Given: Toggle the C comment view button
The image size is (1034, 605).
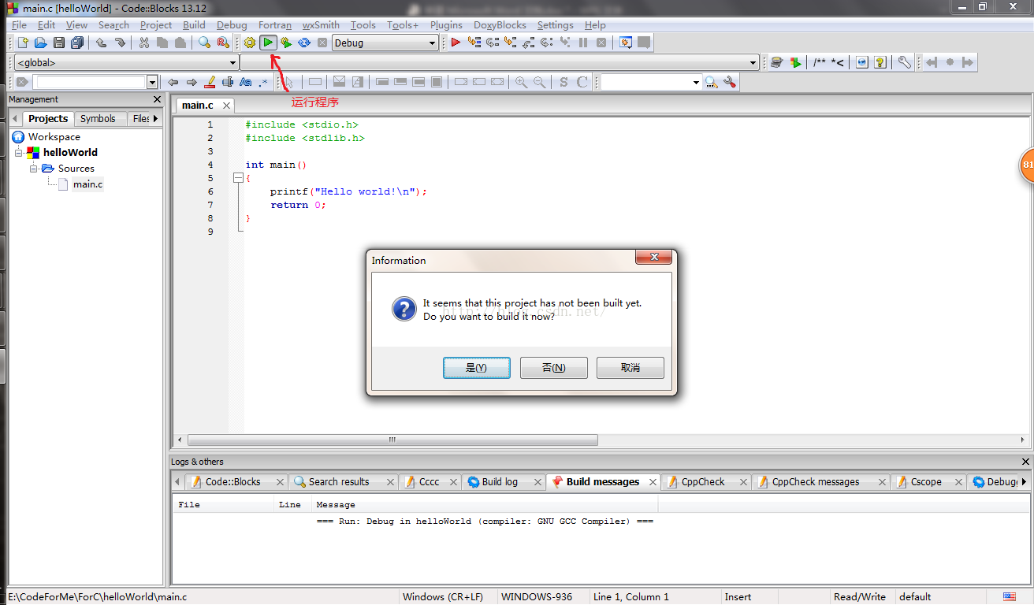Looking at the screenshot, I should tap(582, 82).
